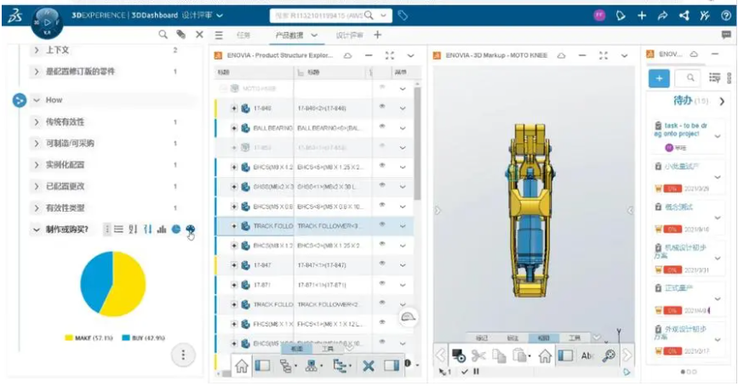Image resolution: width=738 pixels, height=392 pixels.
Task: Switch to the 设计评审 tab
Action: (349, 35)
